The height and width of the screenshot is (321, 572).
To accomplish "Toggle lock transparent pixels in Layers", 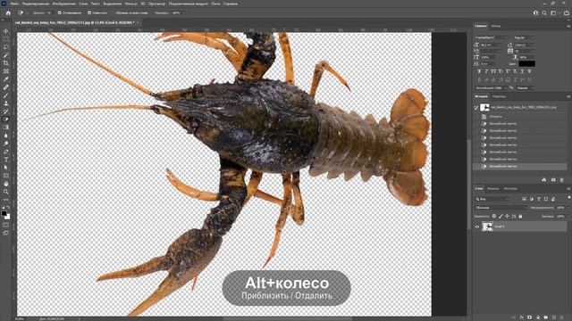I will tap(494, 216).
